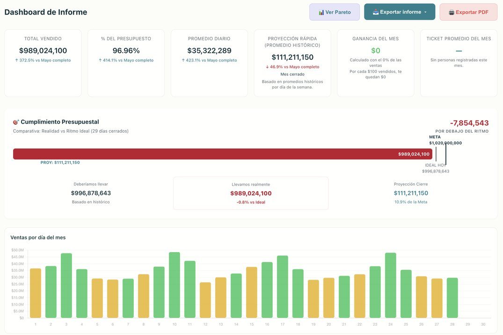Viewport: 503px width, 335px height.
Task: Click the green bar for day 28
Action: point(452,298)
